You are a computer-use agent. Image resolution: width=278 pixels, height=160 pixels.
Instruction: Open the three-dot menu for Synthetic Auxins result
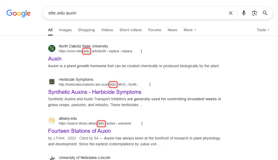(150, 84)
